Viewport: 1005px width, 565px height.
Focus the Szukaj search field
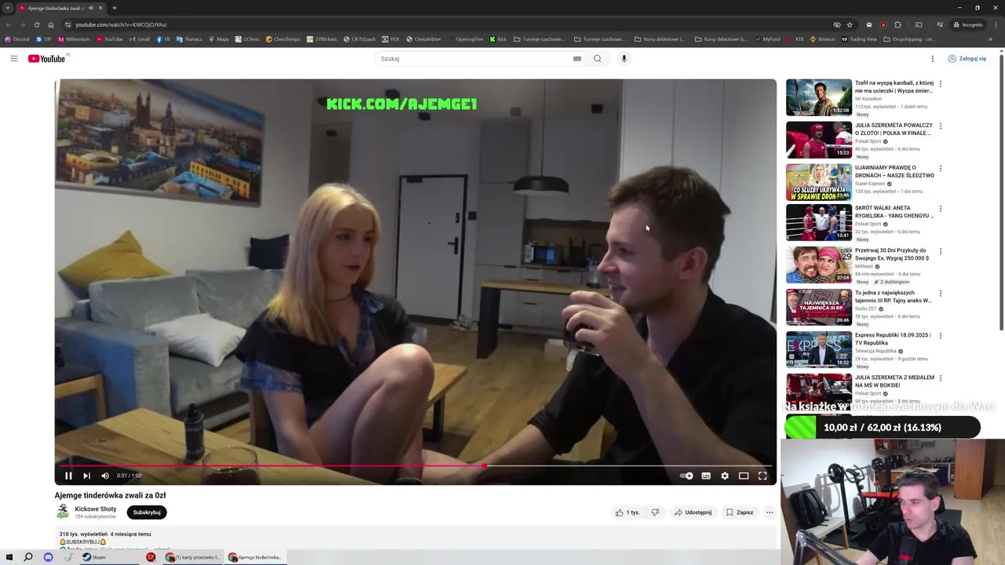(x=473, y=58)
